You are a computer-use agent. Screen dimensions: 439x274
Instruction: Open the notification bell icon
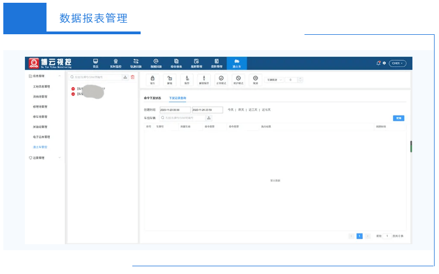378,63
